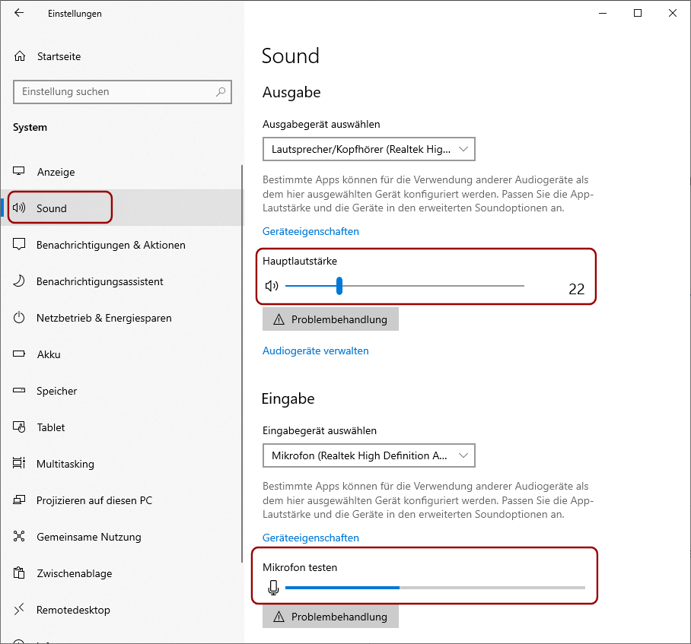Open the Ausgabegerät dropdown
This screenshot has height=644, width=691.
point(369,149)
